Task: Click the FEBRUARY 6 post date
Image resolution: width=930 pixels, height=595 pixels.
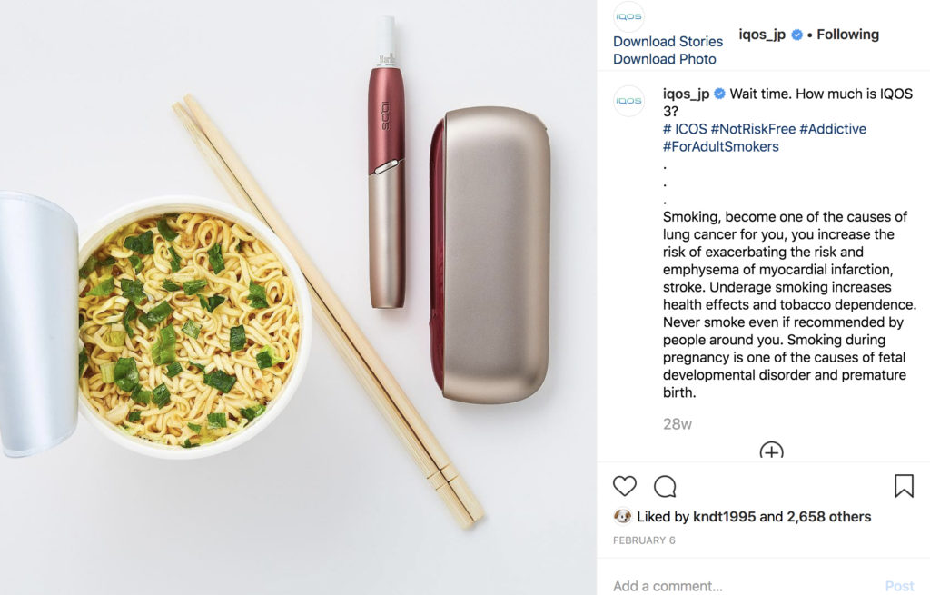Action: pyautogui.click(x=644, y=540)
